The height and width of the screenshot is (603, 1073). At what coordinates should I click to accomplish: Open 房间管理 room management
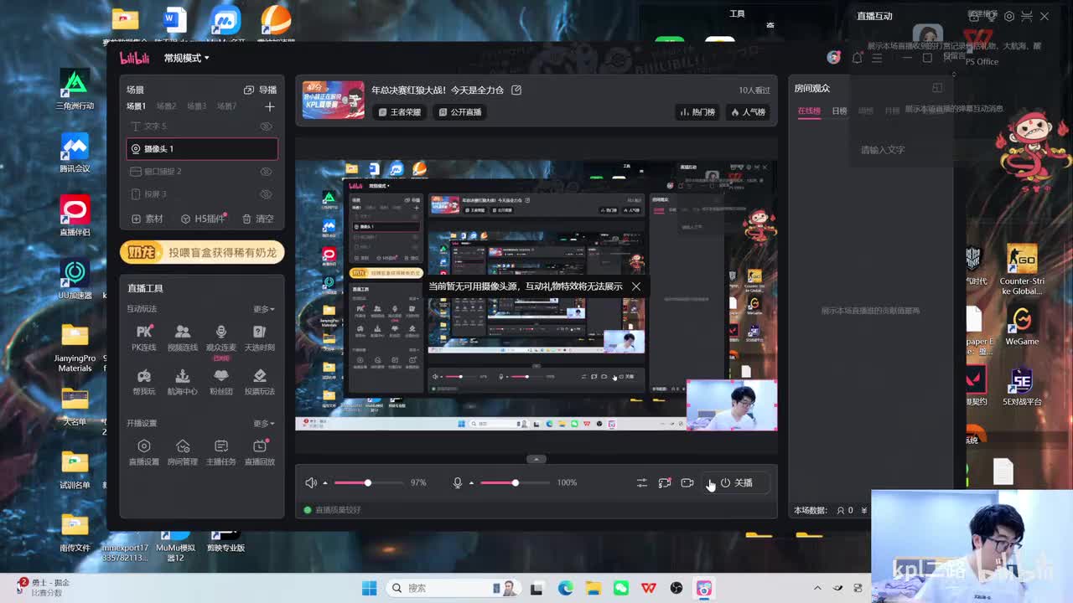[x=182, y=452]
